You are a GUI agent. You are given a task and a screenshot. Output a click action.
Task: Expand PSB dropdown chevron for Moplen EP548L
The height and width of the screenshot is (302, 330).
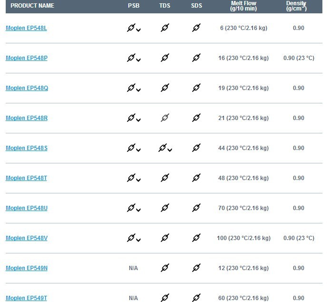[x=138, y=30]
